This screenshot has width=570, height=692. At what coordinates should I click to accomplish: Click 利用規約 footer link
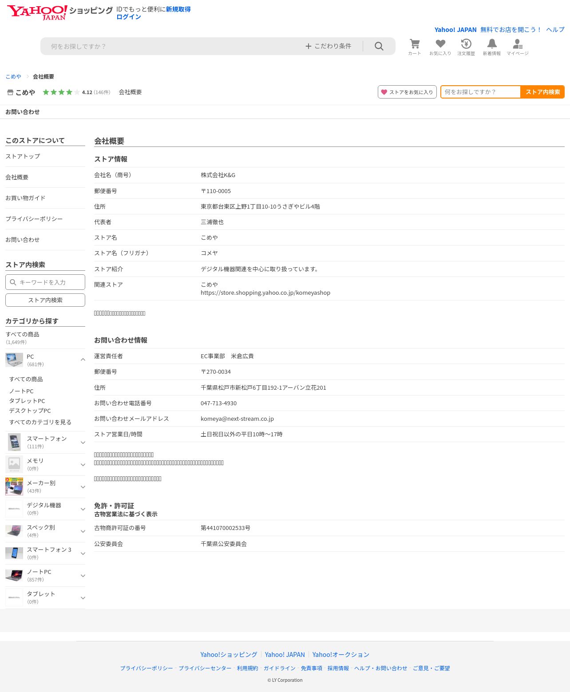(247, 668)
